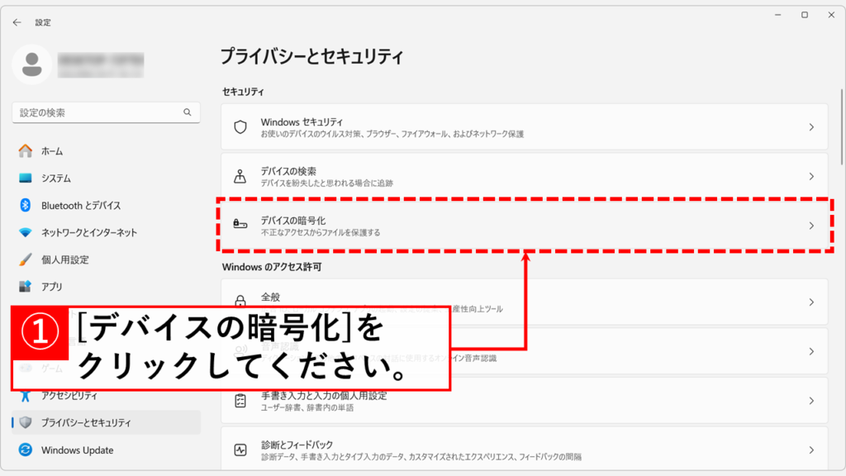Viewport: 846px width, 476px height.
Task: Select ネットワークとインターネット in sidebar
Action: [x=89, y=233]
